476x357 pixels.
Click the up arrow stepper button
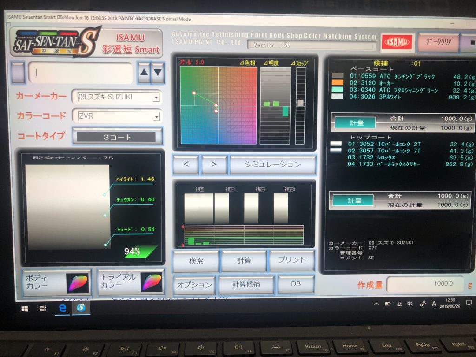tap(144, 73)
